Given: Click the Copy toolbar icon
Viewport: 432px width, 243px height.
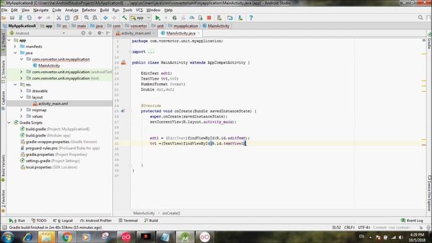Looking at the screenshot, I should (x=67, y=18).
